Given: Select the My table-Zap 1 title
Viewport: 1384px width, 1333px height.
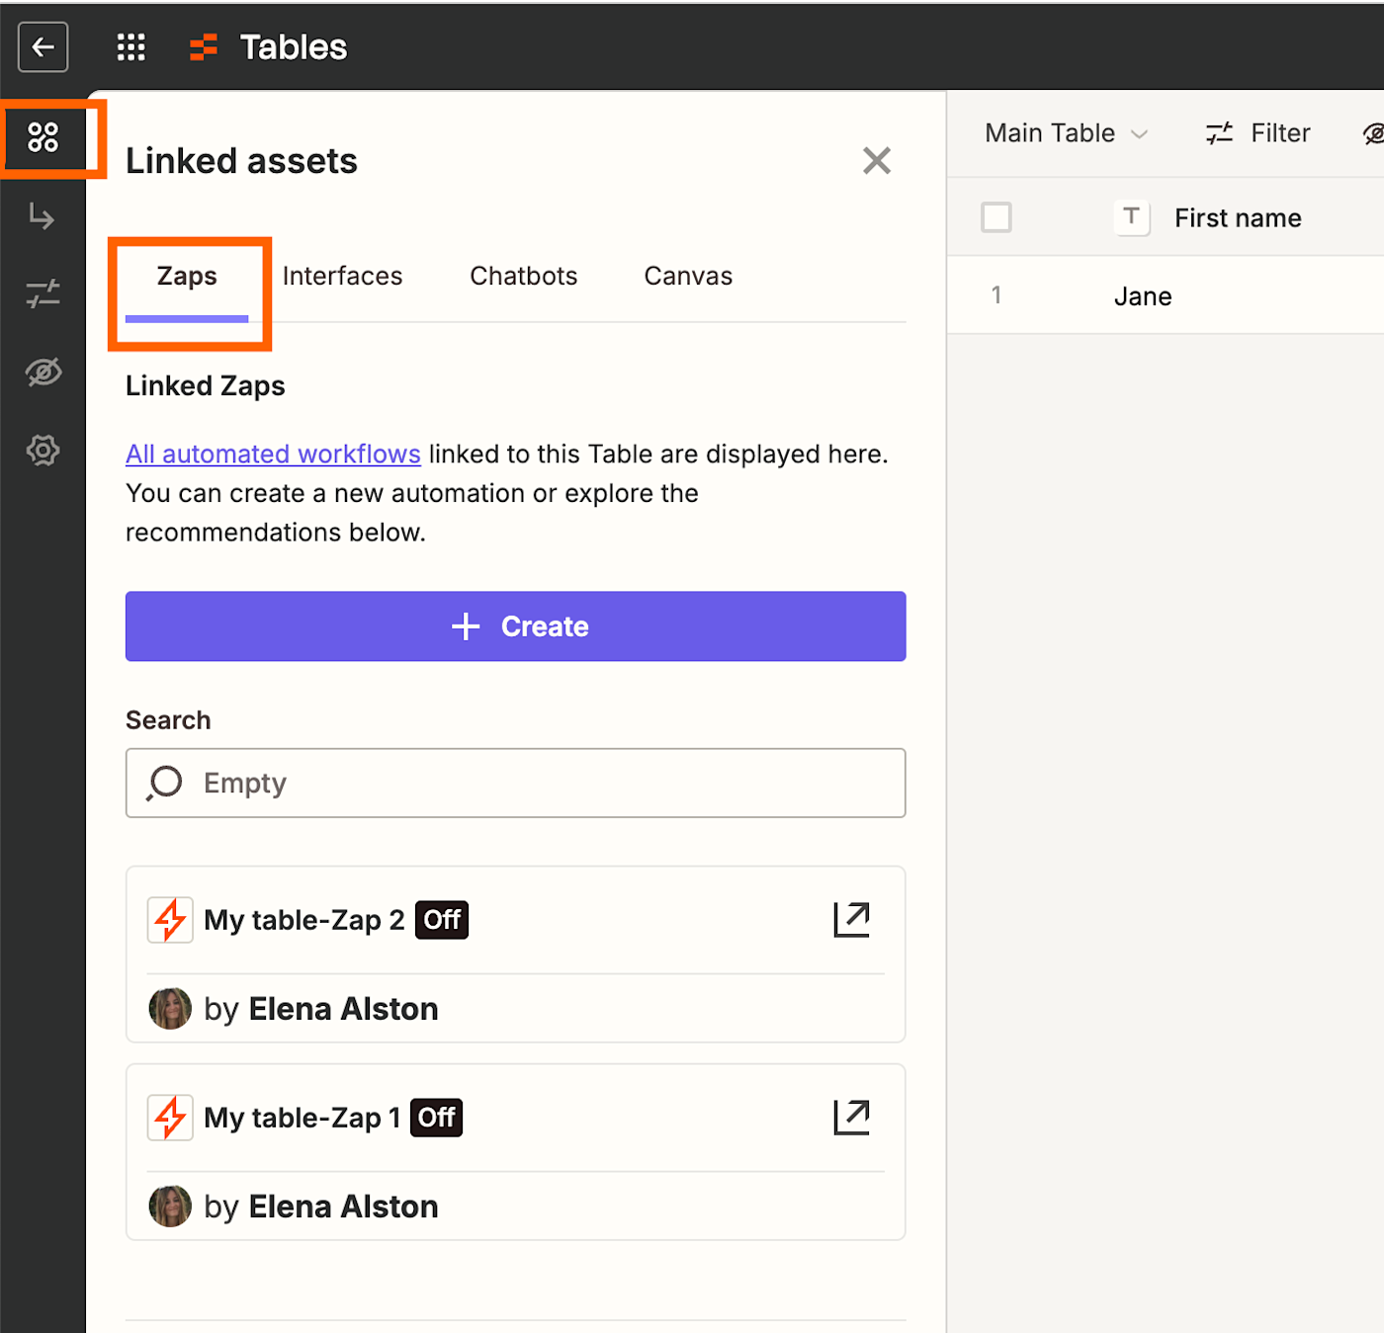Looking at the screenshot, I should pos(303,1118).
